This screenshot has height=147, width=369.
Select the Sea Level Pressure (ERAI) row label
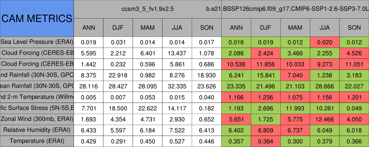pos(37,42)
